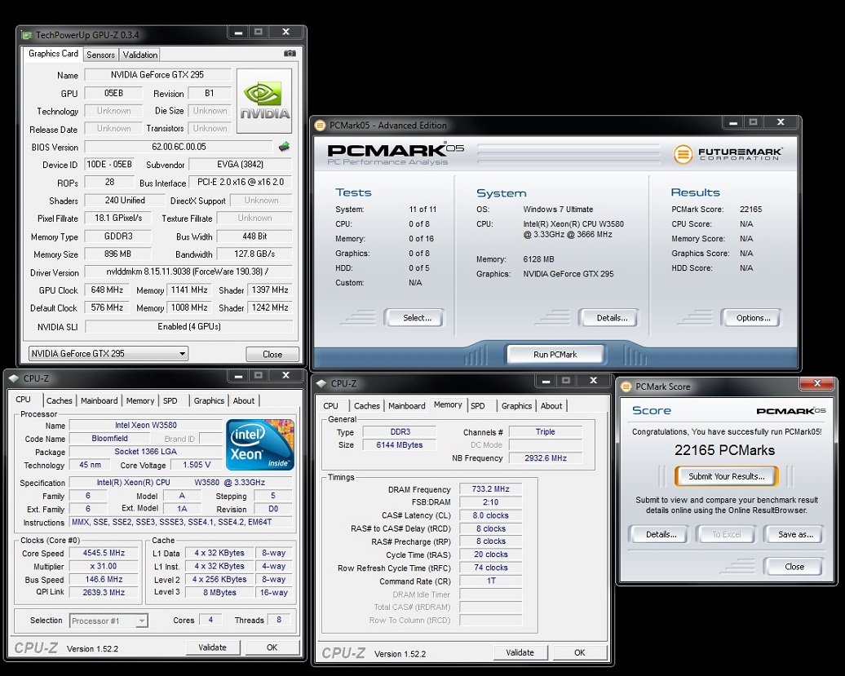Open Graphics tab in left CPU-Z window

click(209, 400)
